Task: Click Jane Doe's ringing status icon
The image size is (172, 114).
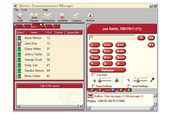Action: pyautogui.click(x=19, y=43)
